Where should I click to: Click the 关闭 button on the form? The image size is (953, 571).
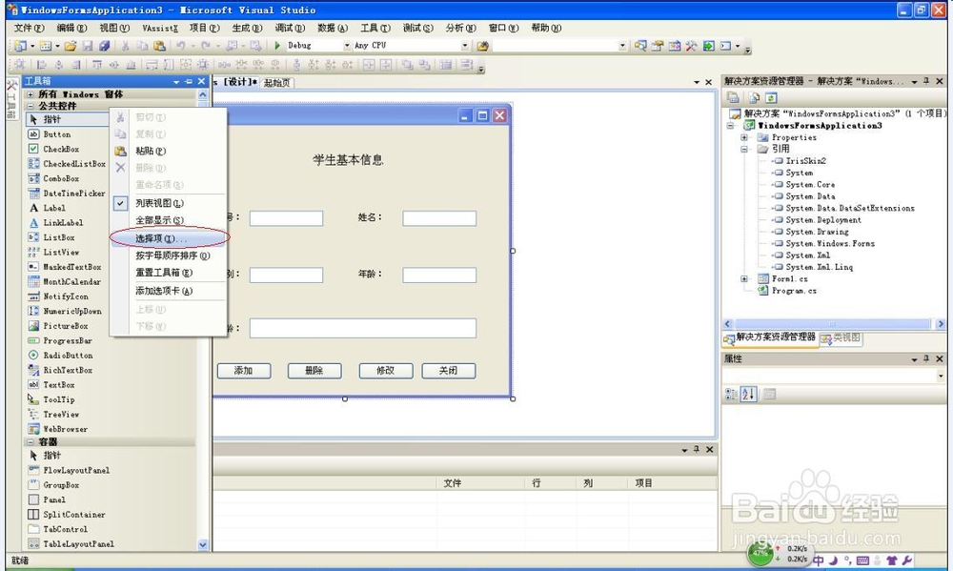pos(448,371)
